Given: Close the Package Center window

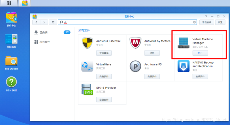Looking at the screenshot, I should click(x=224, y=16).
